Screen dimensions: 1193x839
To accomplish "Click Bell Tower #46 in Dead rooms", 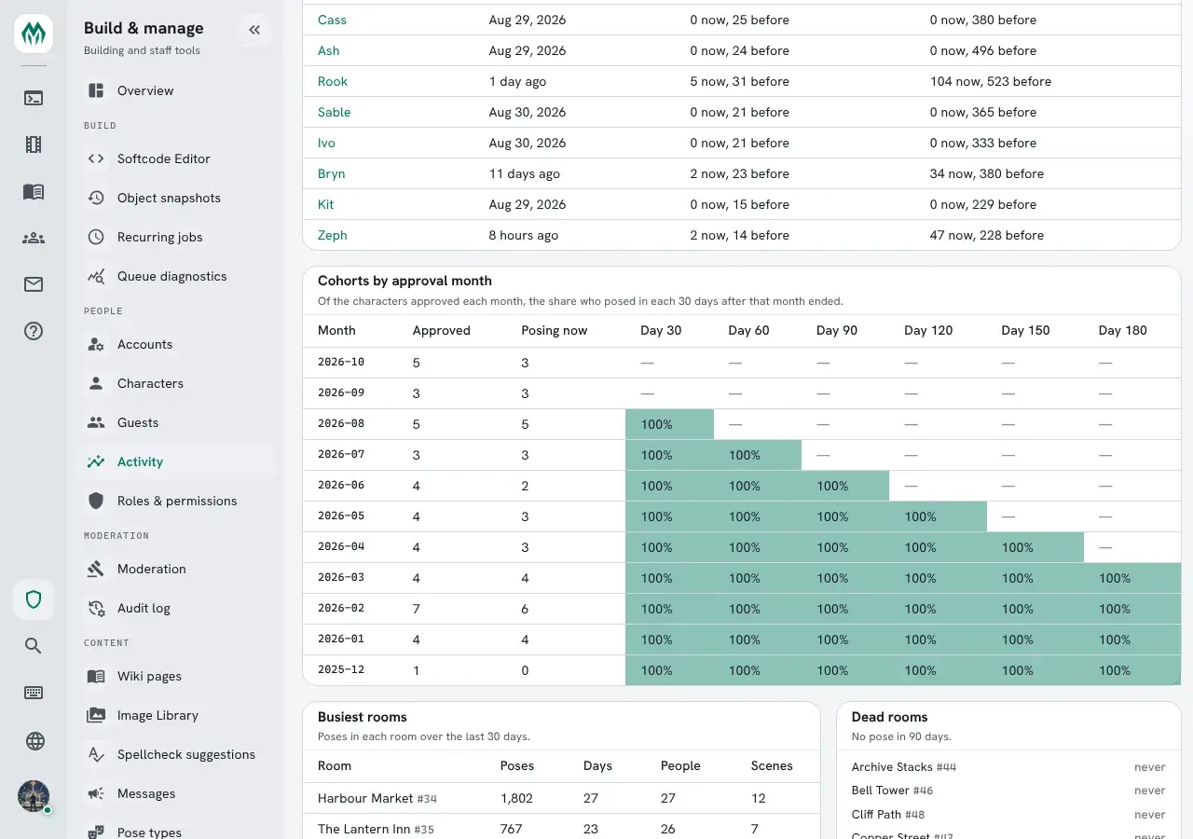I will 893,791.
